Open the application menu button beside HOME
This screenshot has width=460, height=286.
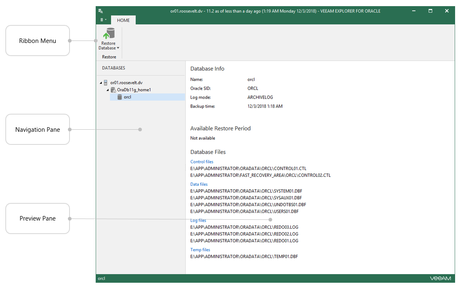pyautogui.click(x=103, y=20)
